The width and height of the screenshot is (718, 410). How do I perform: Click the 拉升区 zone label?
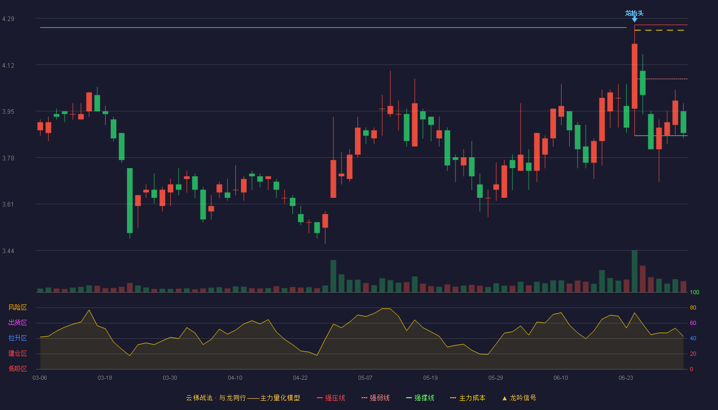coord(17,338)
